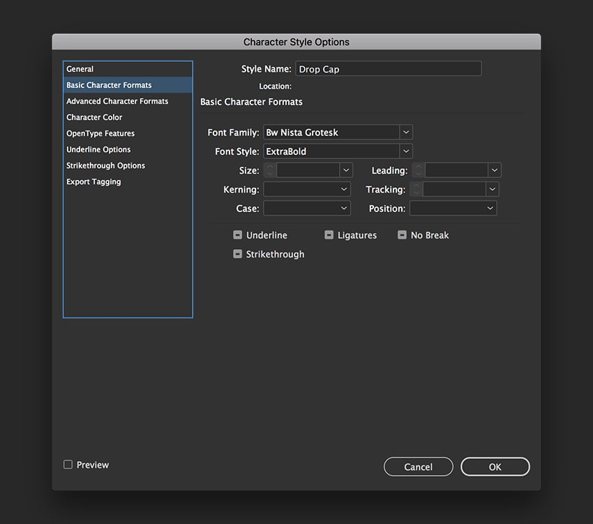593x524 pixels.
Task: Open the Leading dropdown
Action: [x=493, y=170]
